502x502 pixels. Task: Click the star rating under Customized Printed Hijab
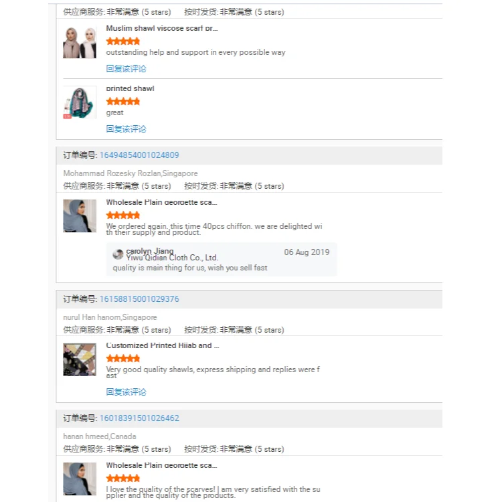click(123, 359)
